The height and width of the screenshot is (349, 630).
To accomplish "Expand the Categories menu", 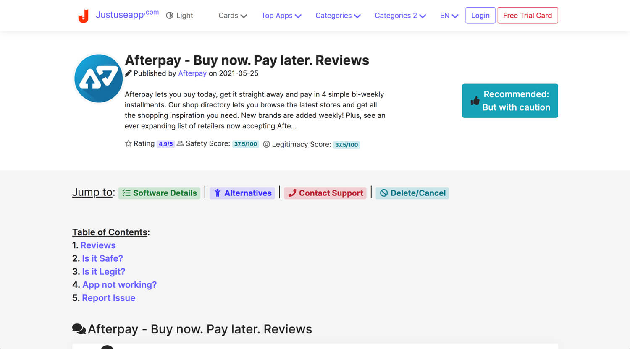I will click(x=338, y=16).
